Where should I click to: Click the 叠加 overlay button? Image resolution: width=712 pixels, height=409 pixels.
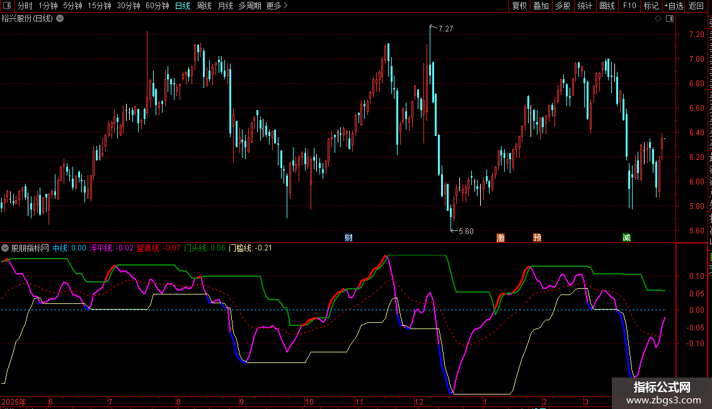click(x=541, y=6)
